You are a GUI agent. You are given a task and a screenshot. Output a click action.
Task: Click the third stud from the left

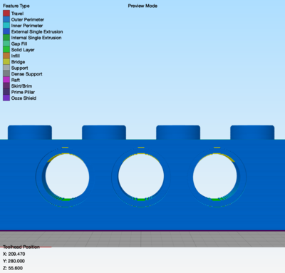click(x=178, y=133)
